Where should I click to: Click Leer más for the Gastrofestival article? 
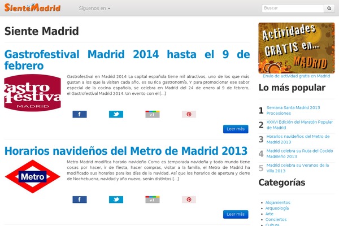pos(236,129)
